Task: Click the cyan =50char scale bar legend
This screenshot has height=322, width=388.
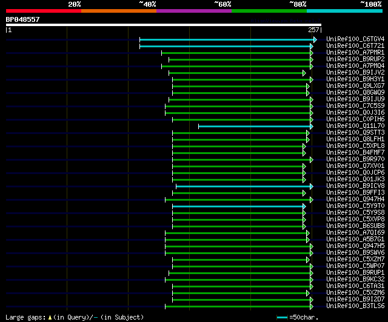Action: point(282,318)
